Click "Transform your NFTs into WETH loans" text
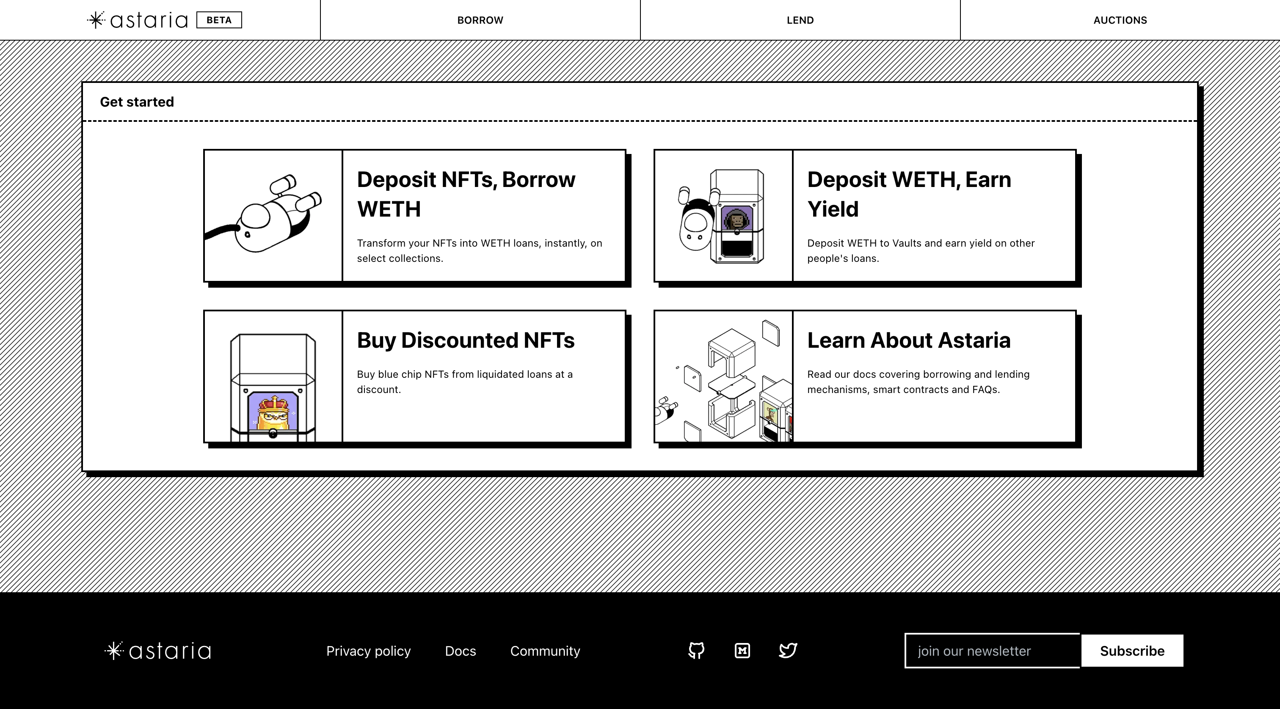 click(x=480, y=251)
